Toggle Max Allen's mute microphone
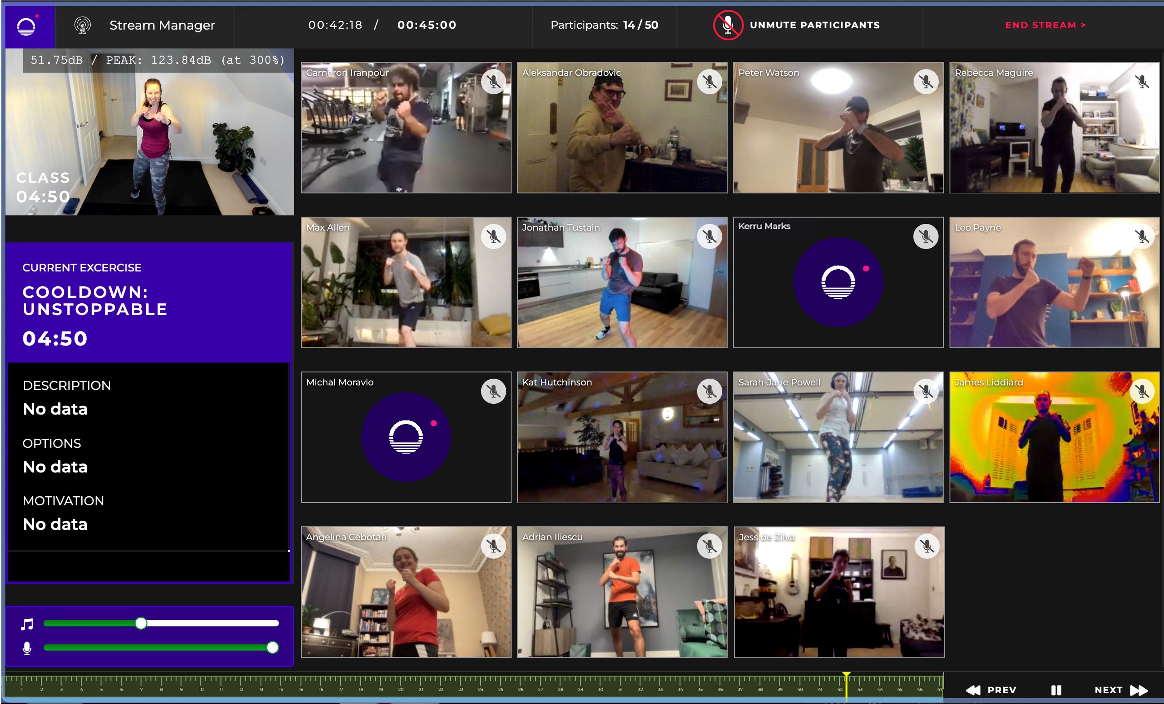 click(x=493, y=236)
